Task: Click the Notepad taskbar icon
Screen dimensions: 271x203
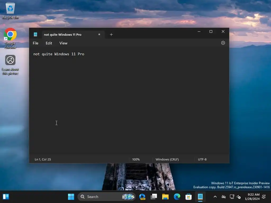Action: pos(200,197)
